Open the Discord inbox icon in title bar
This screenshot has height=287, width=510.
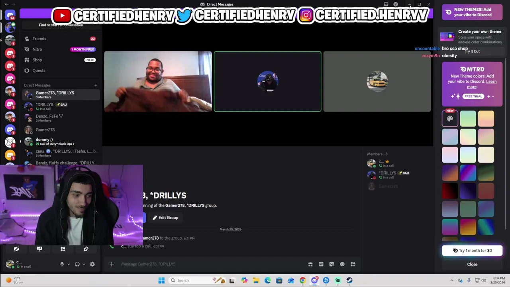(x=386, y=4)
